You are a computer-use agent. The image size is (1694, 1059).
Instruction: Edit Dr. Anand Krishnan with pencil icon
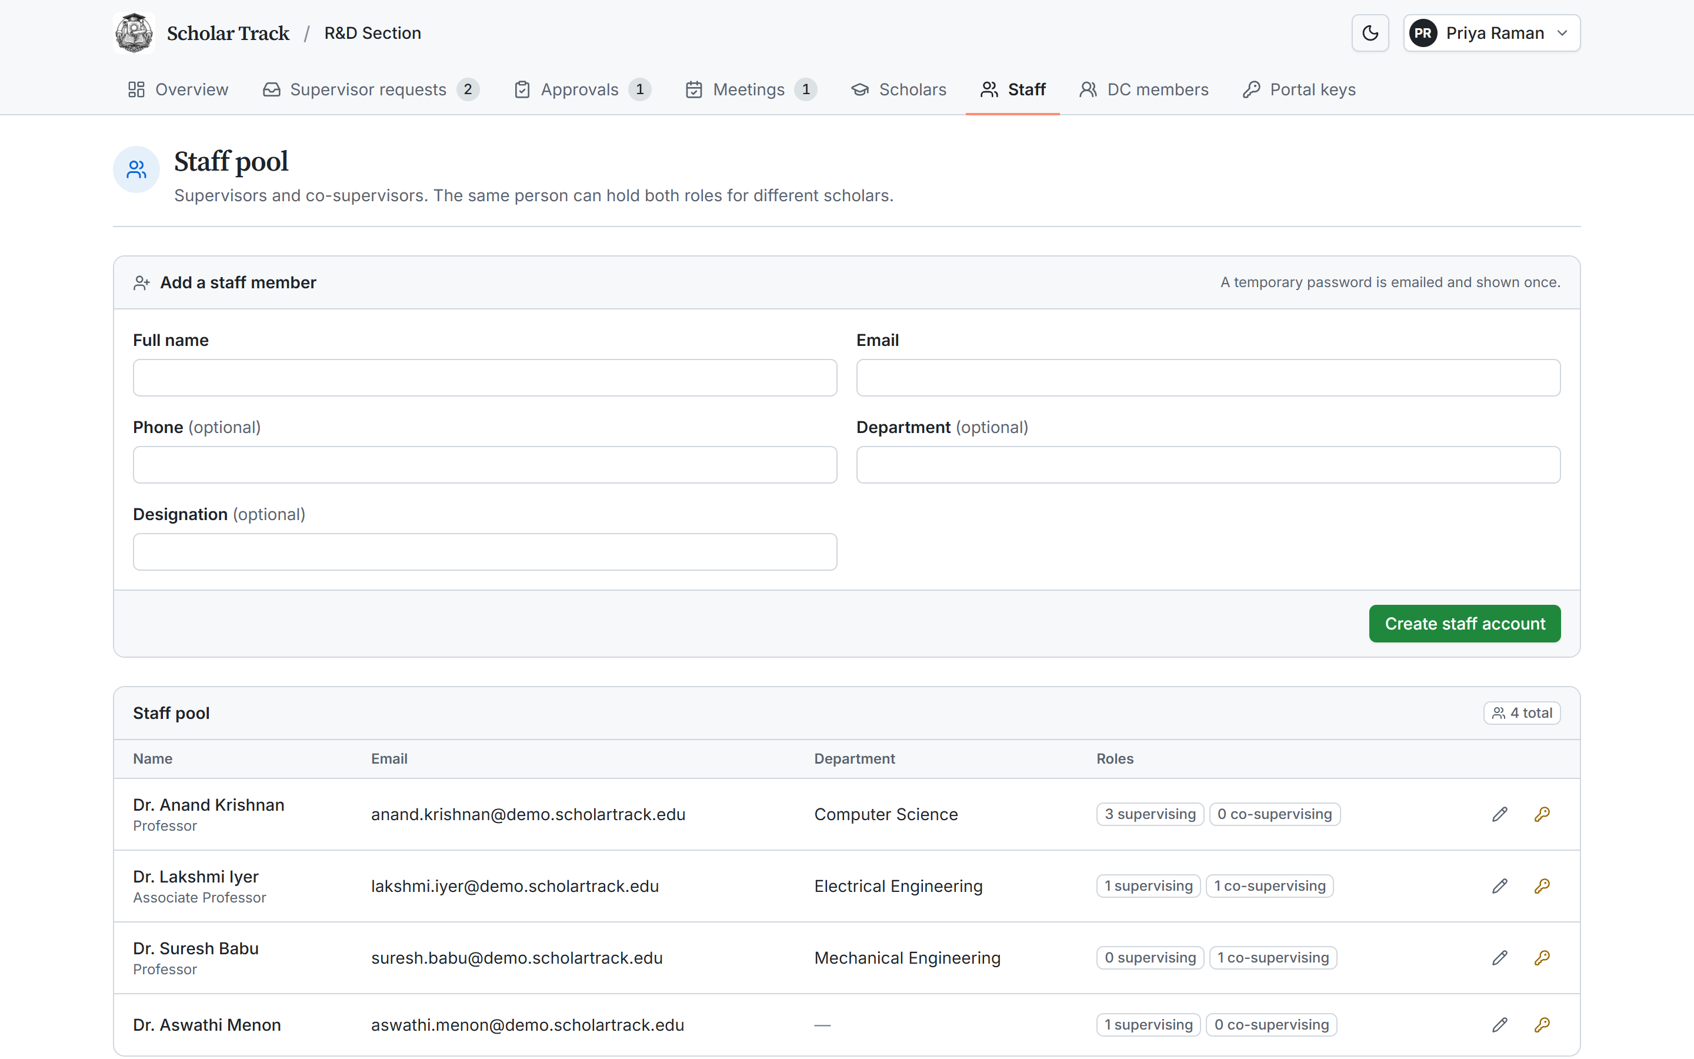coord(1499,814)
